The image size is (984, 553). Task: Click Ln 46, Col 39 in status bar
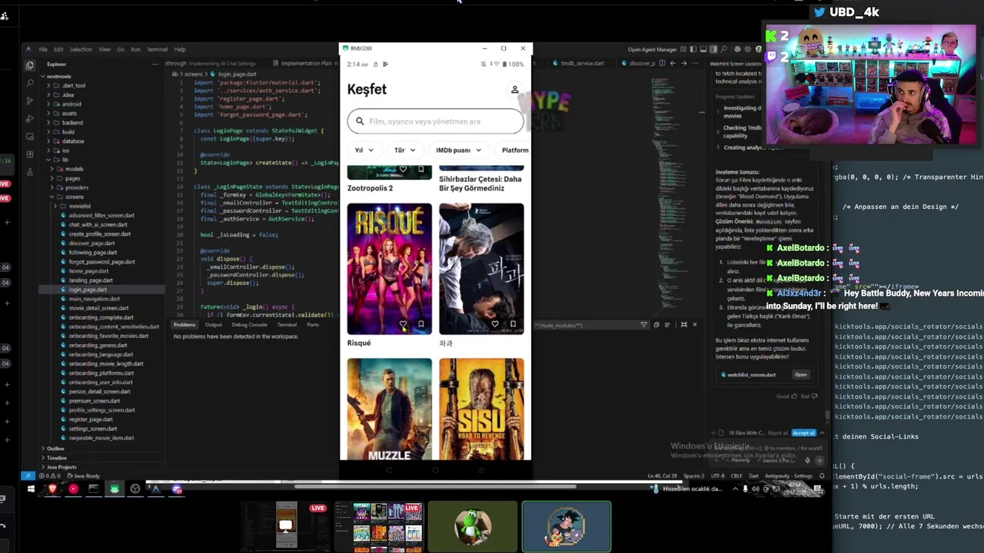(663, 476)
